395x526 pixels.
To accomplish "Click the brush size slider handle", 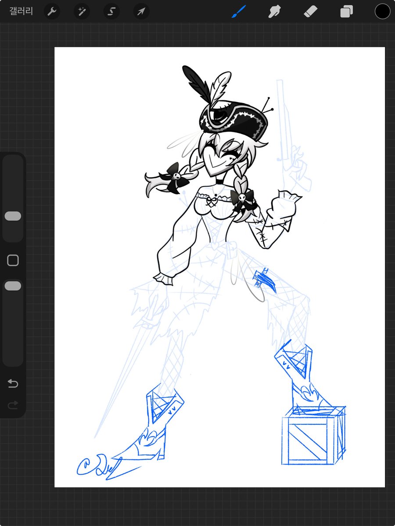I will [13, 216].
